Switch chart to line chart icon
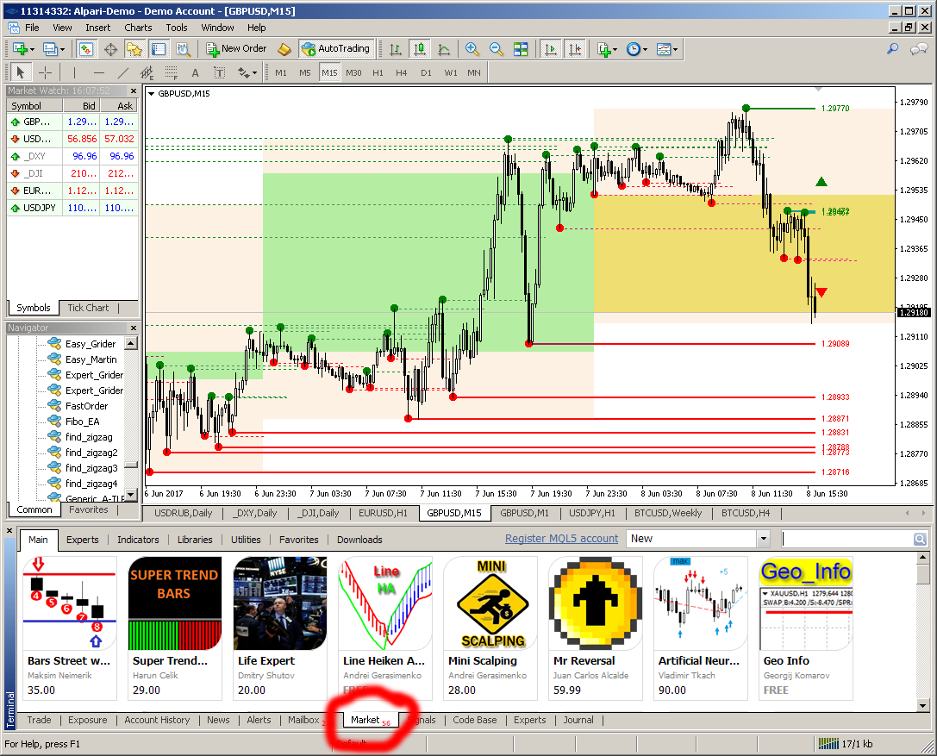 tap(443, 49)
